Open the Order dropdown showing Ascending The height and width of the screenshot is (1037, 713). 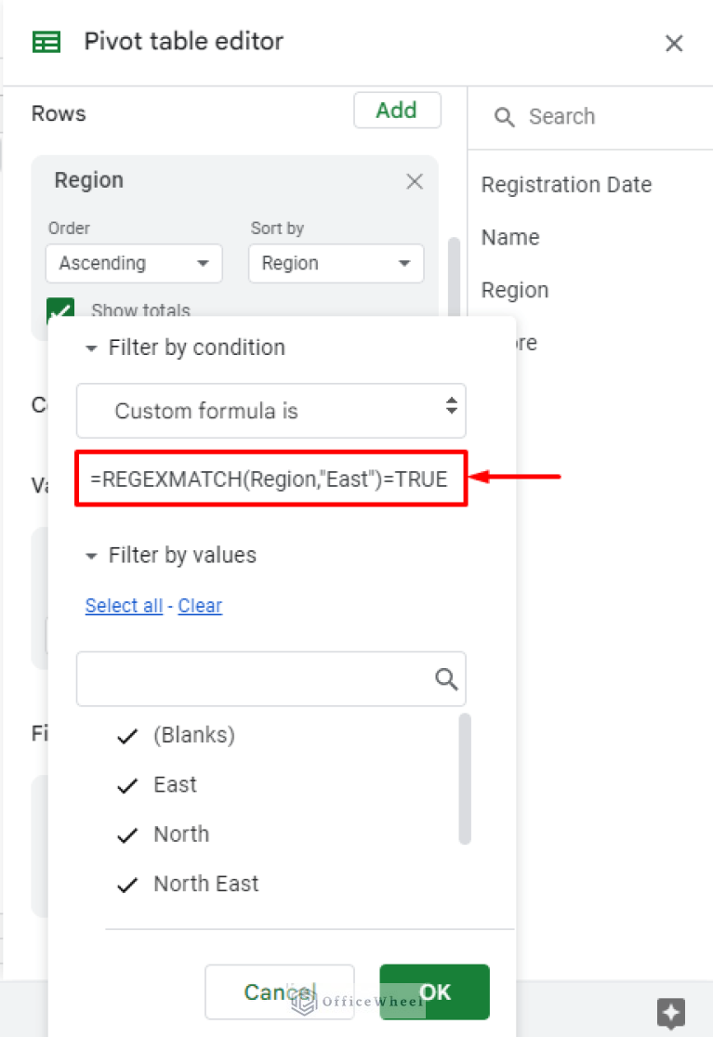click(134, 263)
